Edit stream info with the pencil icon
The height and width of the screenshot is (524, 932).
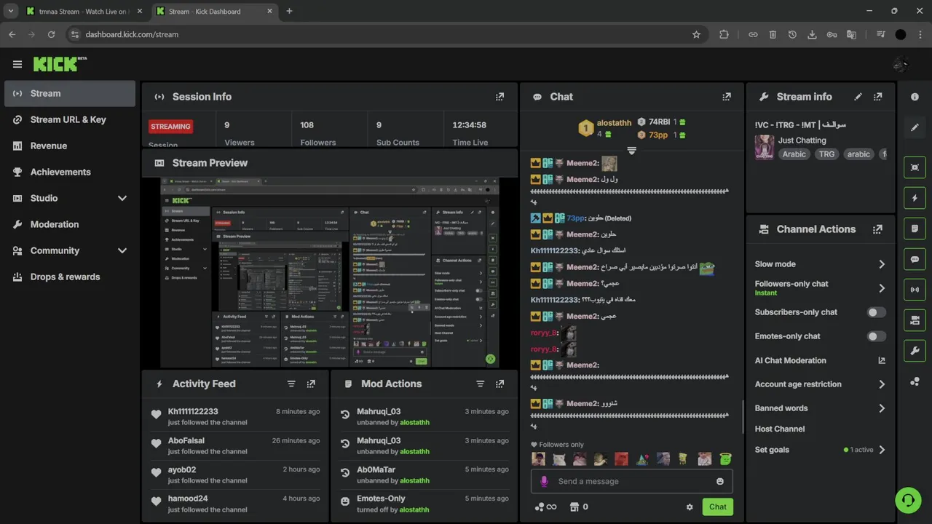858,97
